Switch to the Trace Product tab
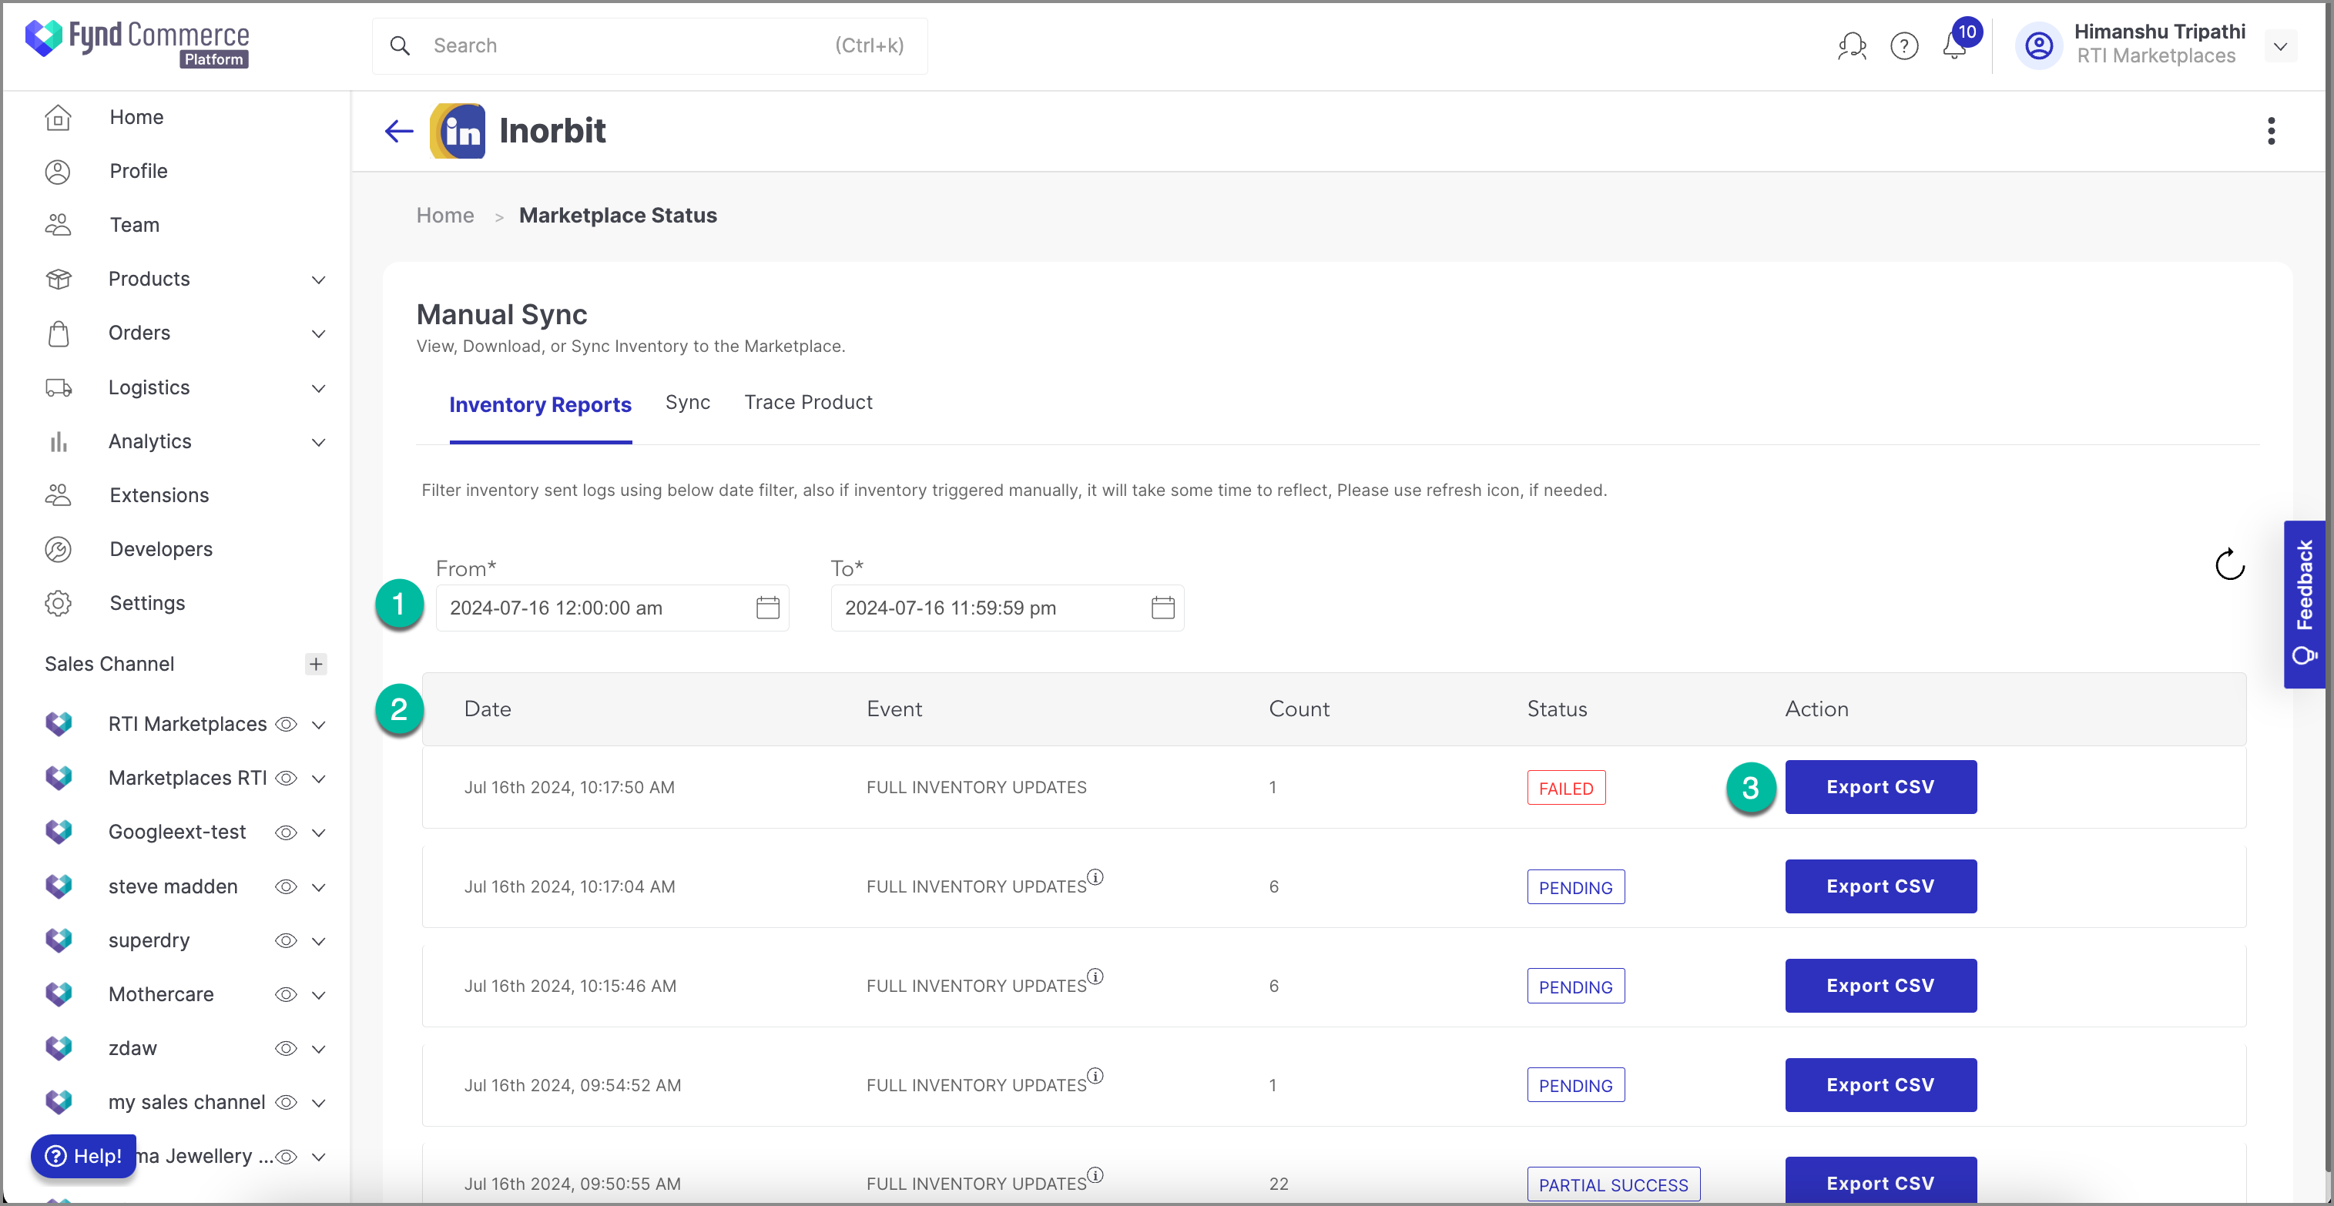 pos(808,402)
